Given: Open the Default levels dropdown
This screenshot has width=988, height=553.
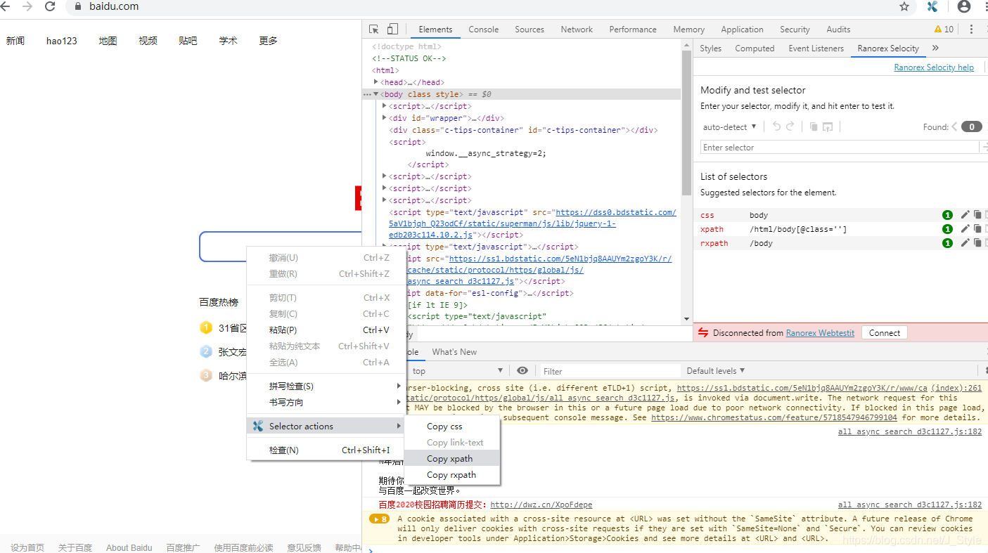Looking at the screenshot, I should pos(715,371).
